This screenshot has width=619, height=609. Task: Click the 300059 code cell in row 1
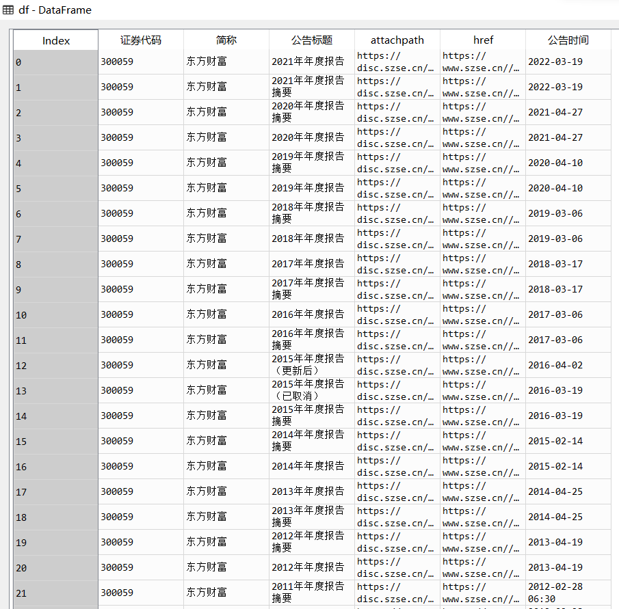[x=141, y=87]
